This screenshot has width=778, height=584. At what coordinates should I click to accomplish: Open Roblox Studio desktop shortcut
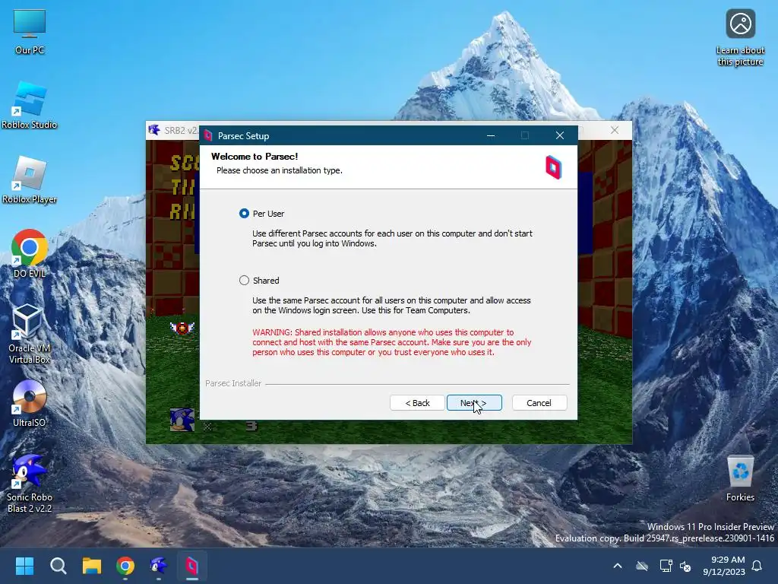coord(30,106)
